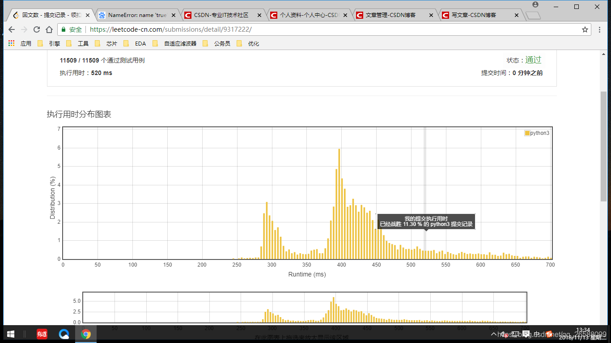Switch to the 回文数 提交记录 tab
This screenshot has height=343, width=611.
[50, 15]
